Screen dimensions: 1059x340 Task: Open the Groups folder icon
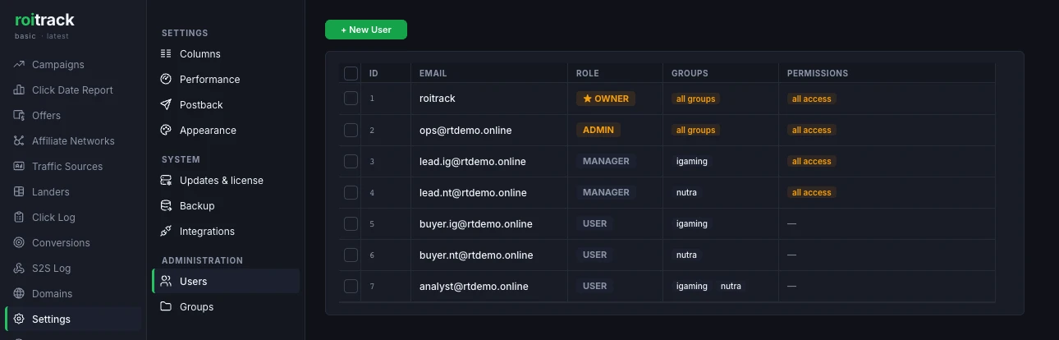coord(166,307)
